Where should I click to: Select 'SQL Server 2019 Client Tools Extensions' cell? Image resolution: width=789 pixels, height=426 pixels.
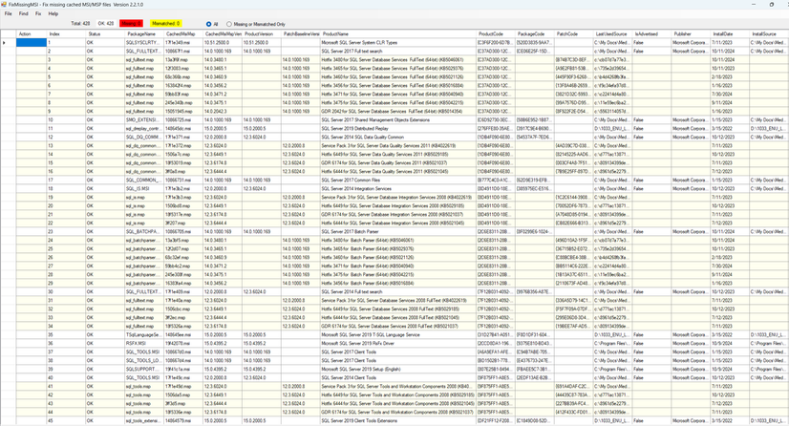(x=398, y=420)
